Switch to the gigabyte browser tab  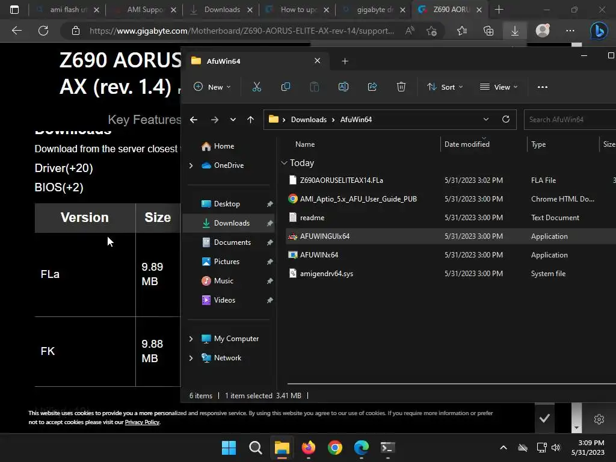(374, 10)
